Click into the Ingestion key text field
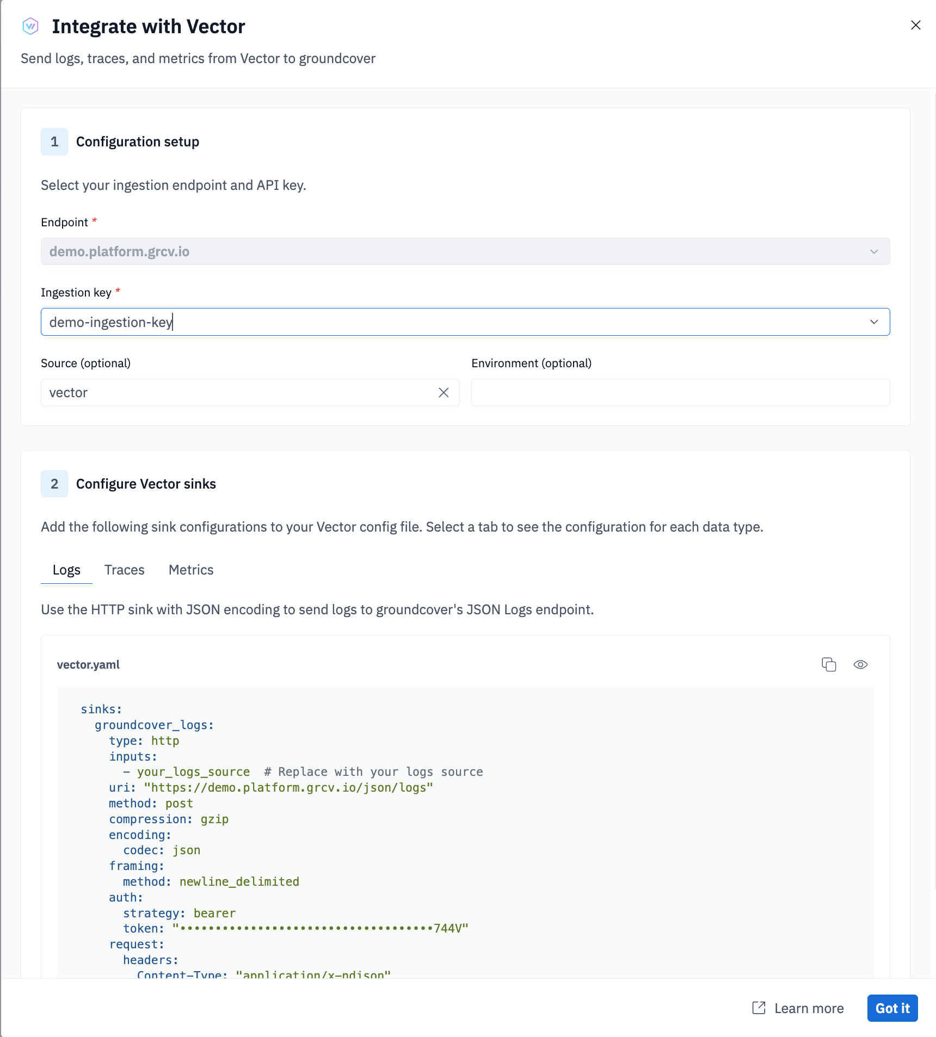The image size is (936, 1037). (435, 322)
